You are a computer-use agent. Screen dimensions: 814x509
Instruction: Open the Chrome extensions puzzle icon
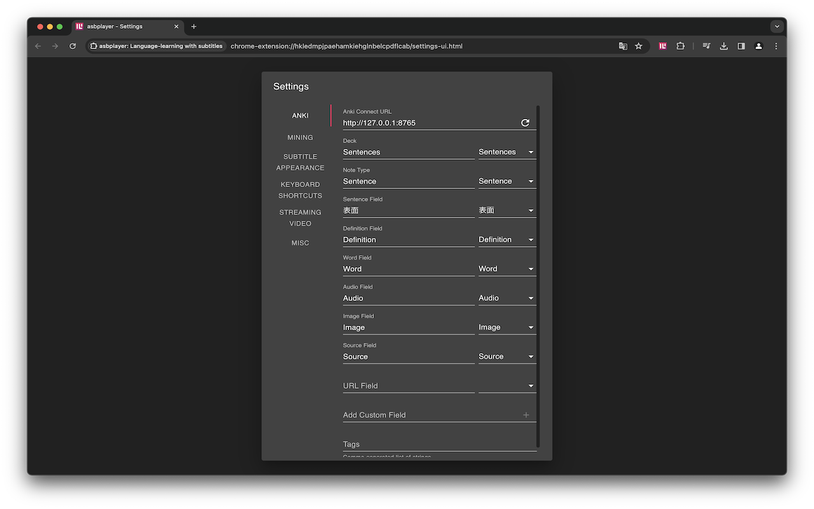tap(680, 46)
